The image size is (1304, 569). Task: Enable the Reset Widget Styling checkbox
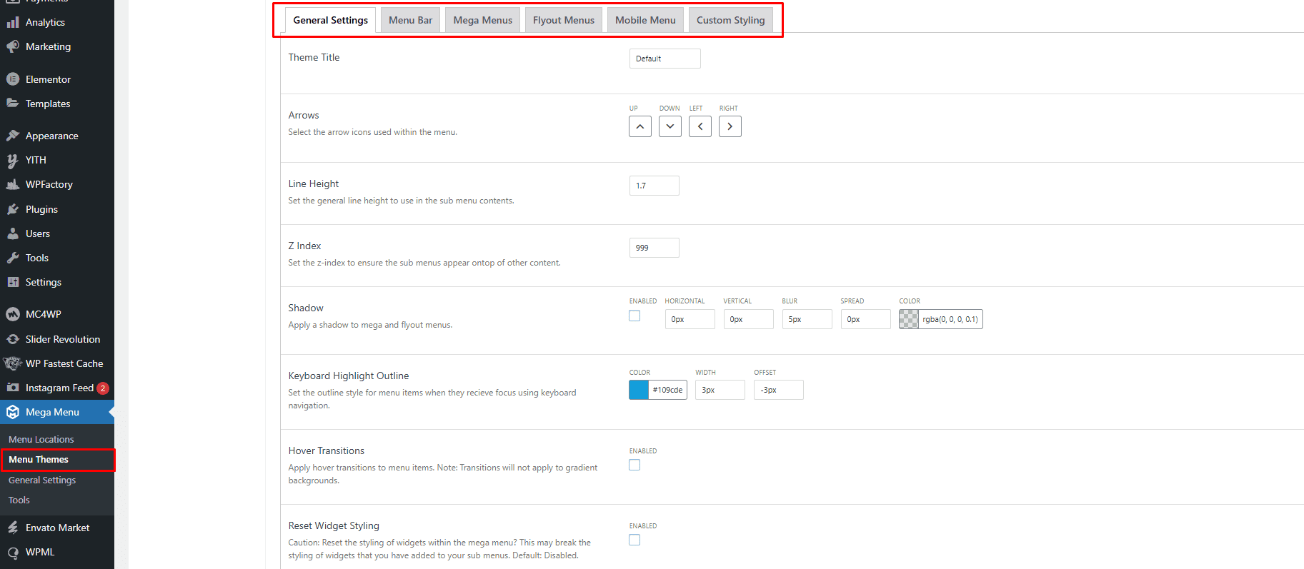634,540
